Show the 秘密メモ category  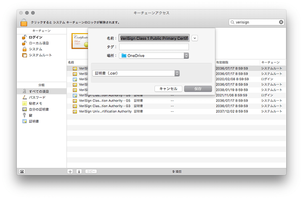35,103
